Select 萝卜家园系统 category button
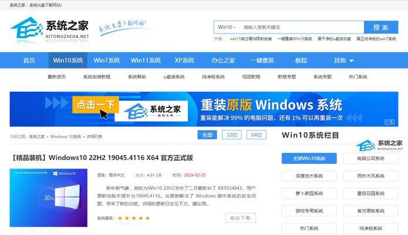This screenshot has height=235, width=408. pos(309,193)
